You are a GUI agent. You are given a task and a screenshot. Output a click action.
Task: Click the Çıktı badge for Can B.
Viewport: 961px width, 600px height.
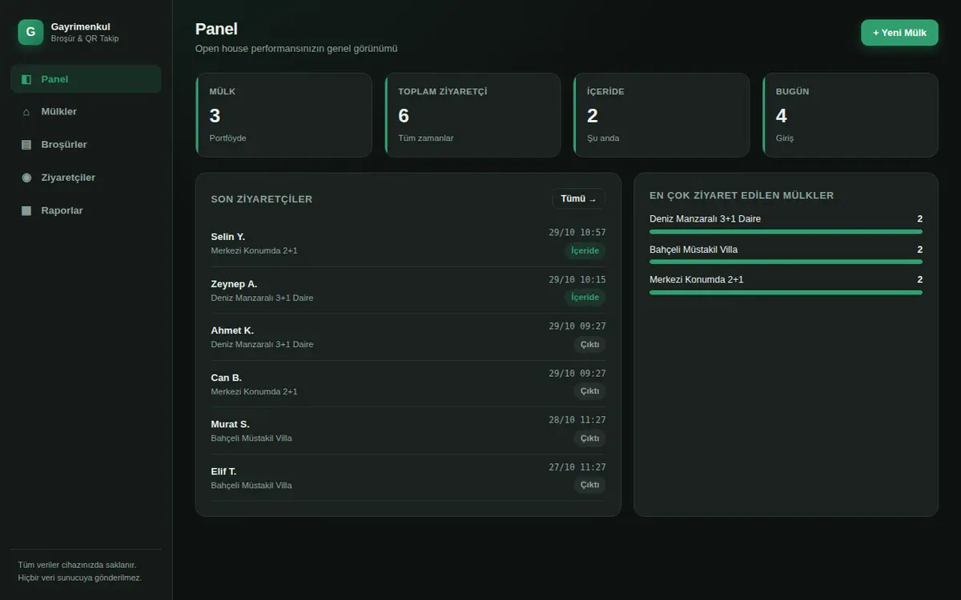tap(589, 391)
